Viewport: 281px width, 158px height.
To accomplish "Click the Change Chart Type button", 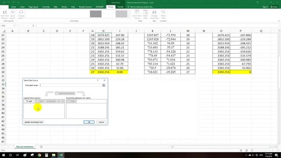I will [154, 14].
